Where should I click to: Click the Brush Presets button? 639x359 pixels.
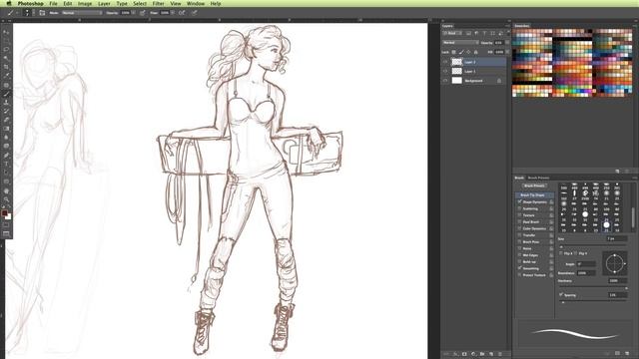[x=534, y=185]
